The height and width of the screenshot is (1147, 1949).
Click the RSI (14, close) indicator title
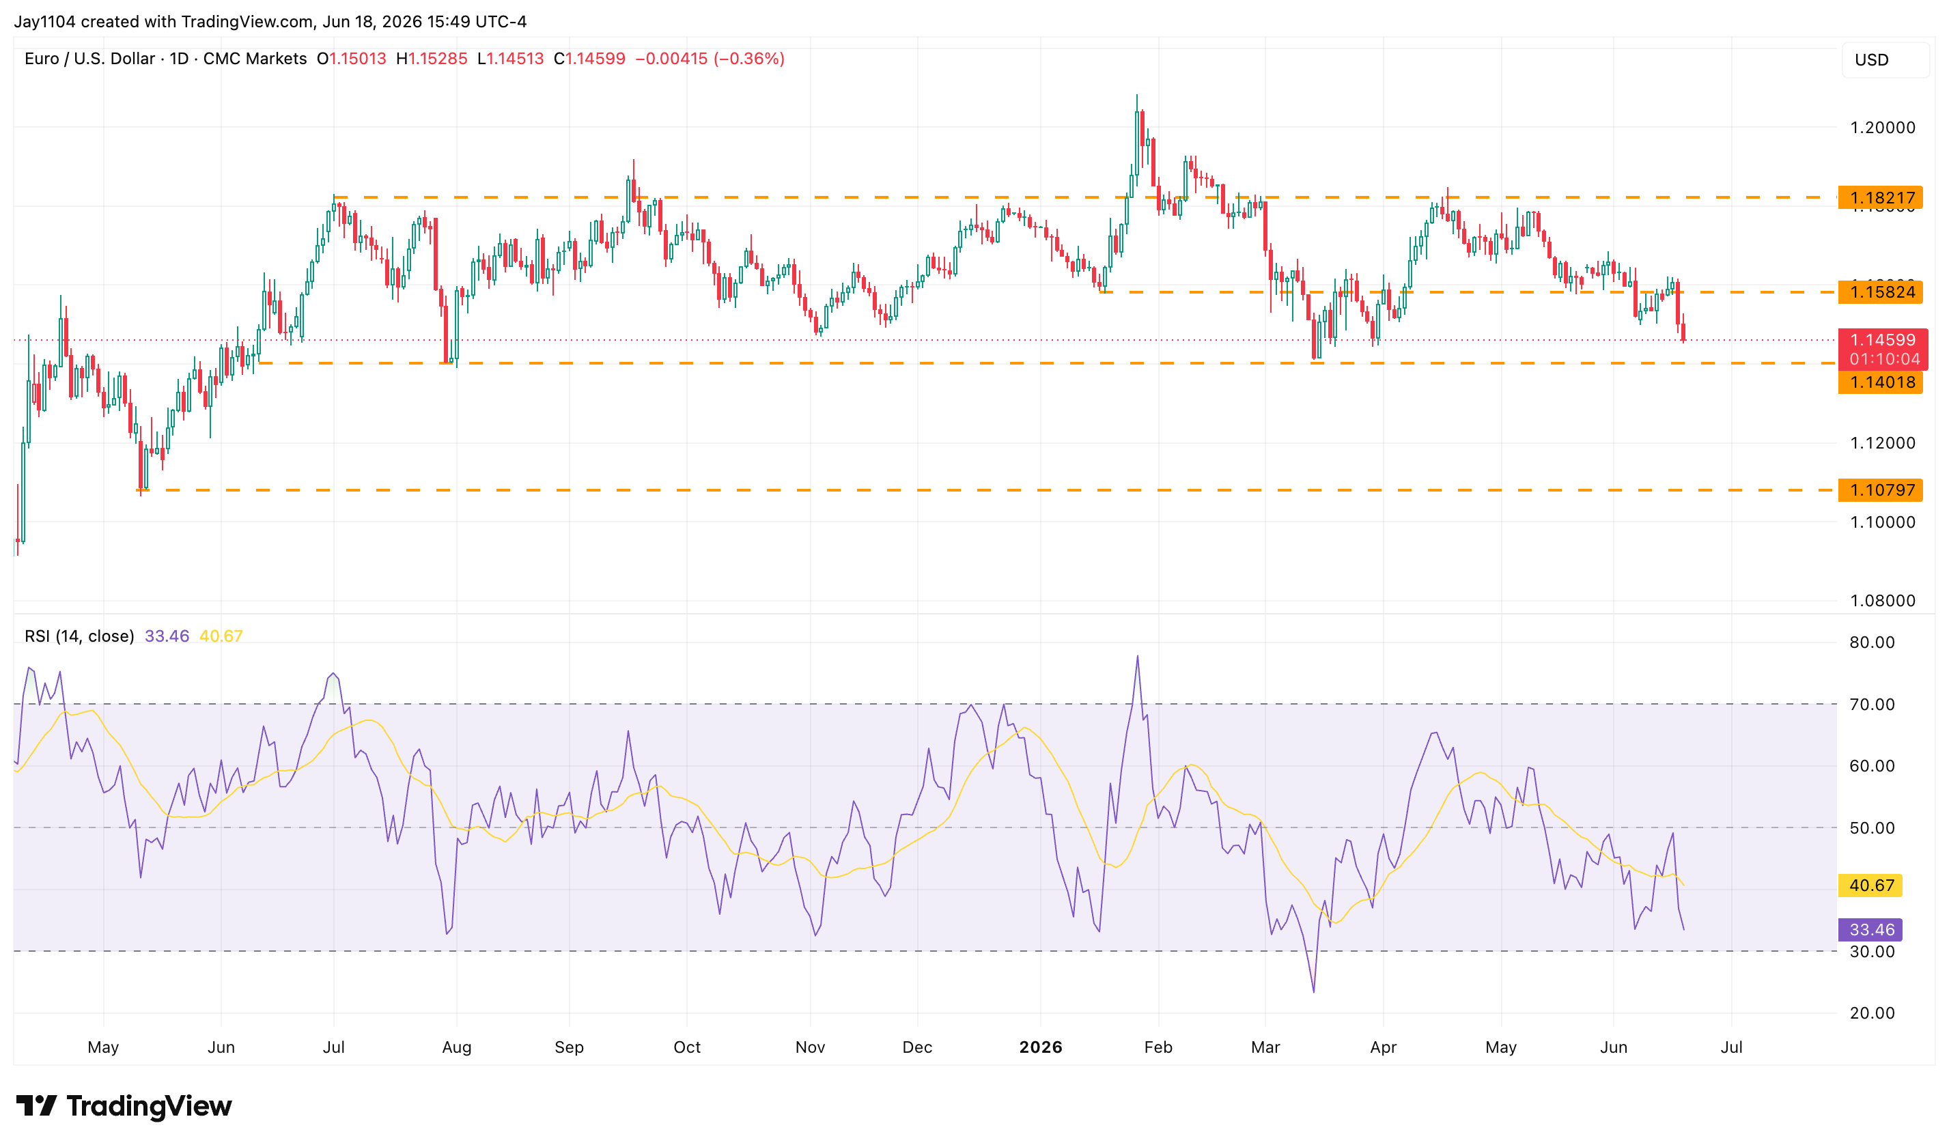pos(79,636)
